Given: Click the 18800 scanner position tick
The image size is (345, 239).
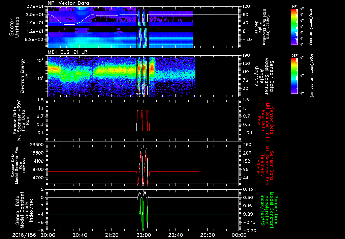Looking at the screenshot, I should pos(37,153).
